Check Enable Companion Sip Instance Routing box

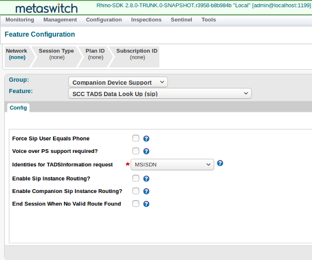tap(136, 191)
